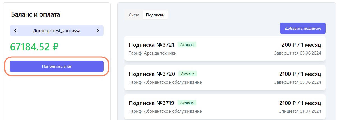Open subscription №3720 card
This screenshot has height=120, width=338.
225,77
